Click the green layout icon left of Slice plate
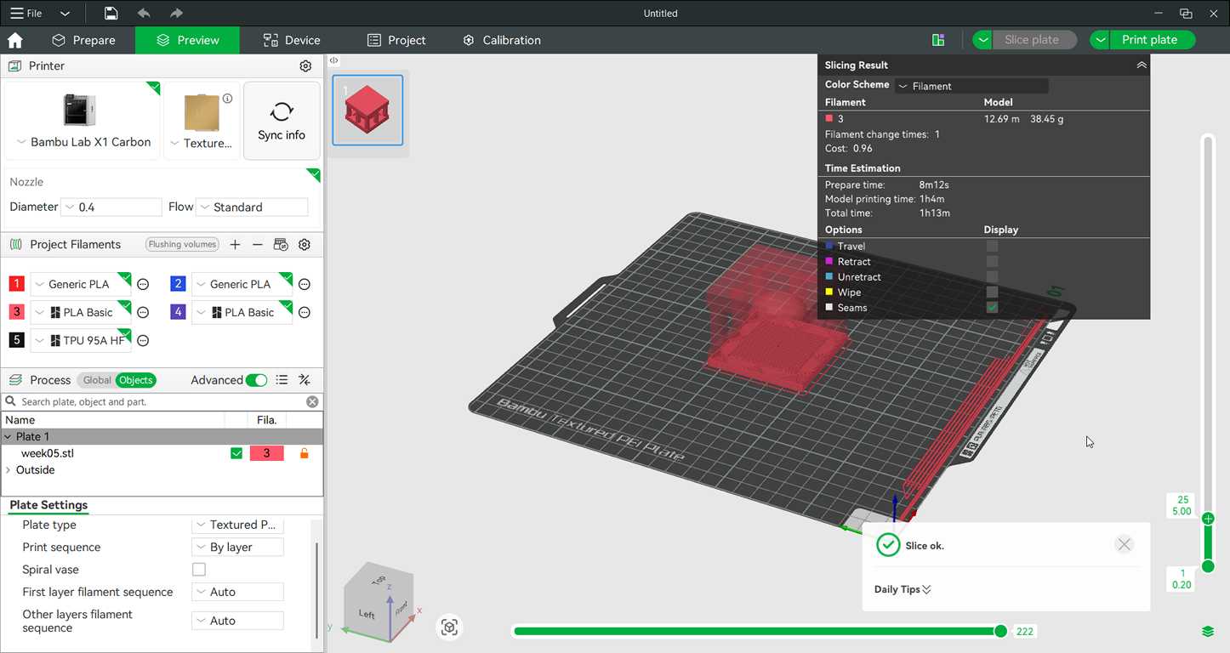 click(938, 40)
